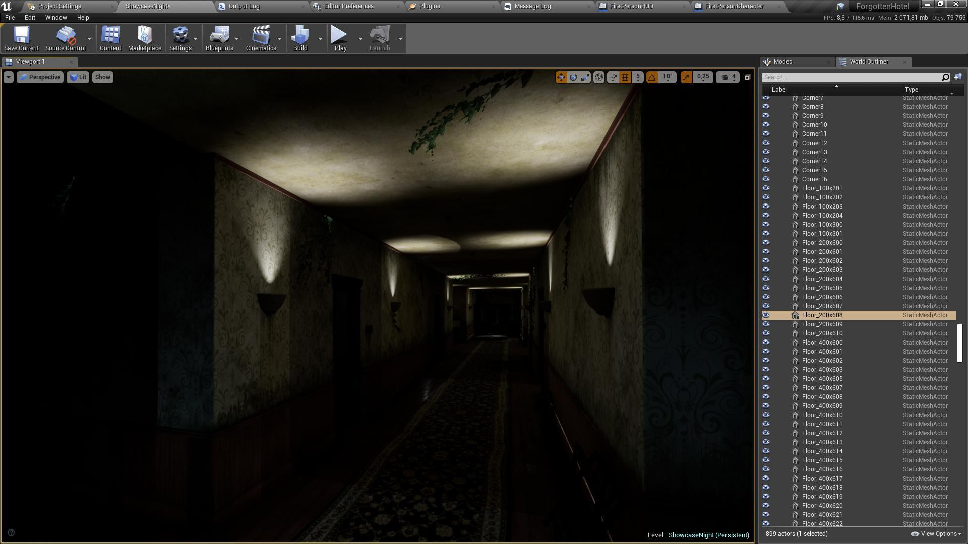968x544 pixels.
Task: Expand Launch options dropdown arrow
Action: click(x=400, y=39)
